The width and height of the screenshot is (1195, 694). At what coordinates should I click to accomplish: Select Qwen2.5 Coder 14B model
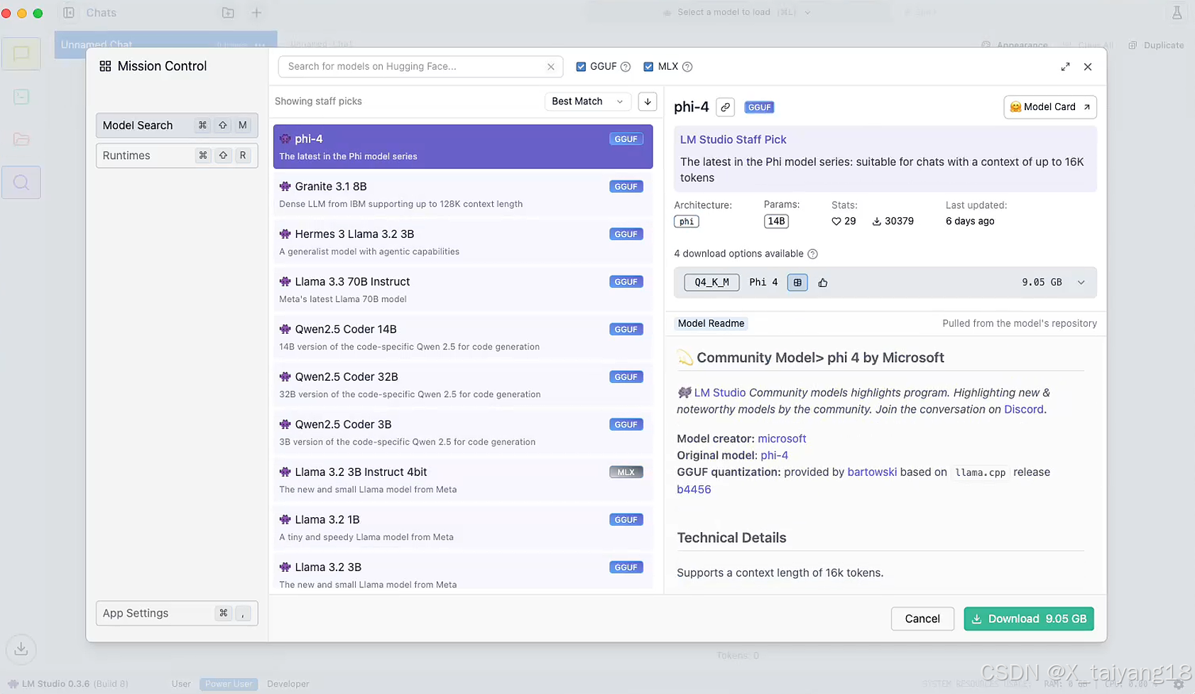click(x=463, y=337)
